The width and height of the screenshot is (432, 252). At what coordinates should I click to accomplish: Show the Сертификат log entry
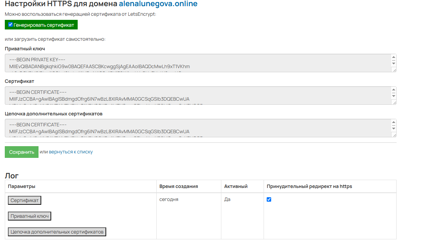[24, 200]
